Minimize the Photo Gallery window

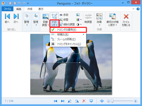(123, 3)
